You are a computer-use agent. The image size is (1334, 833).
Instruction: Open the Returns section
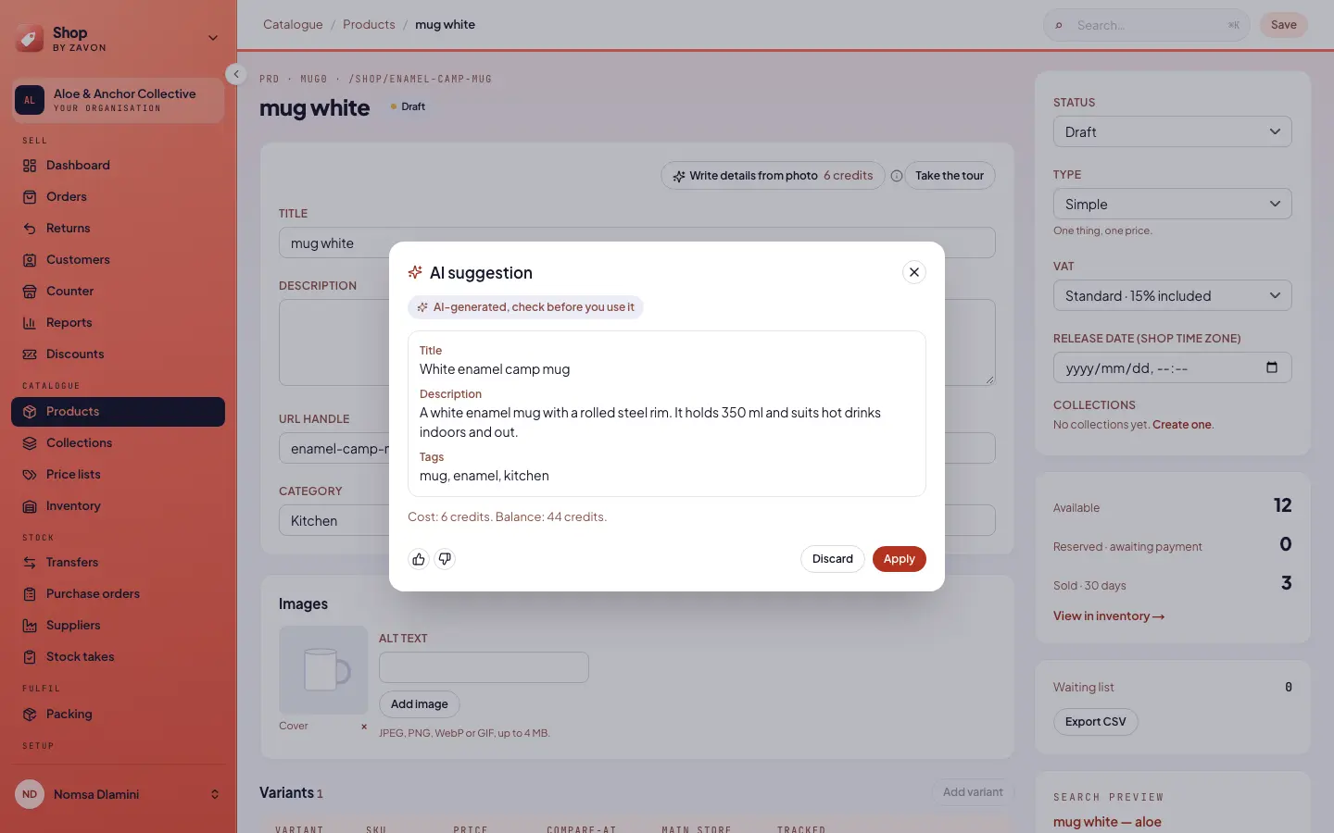[x=118, y=229]
